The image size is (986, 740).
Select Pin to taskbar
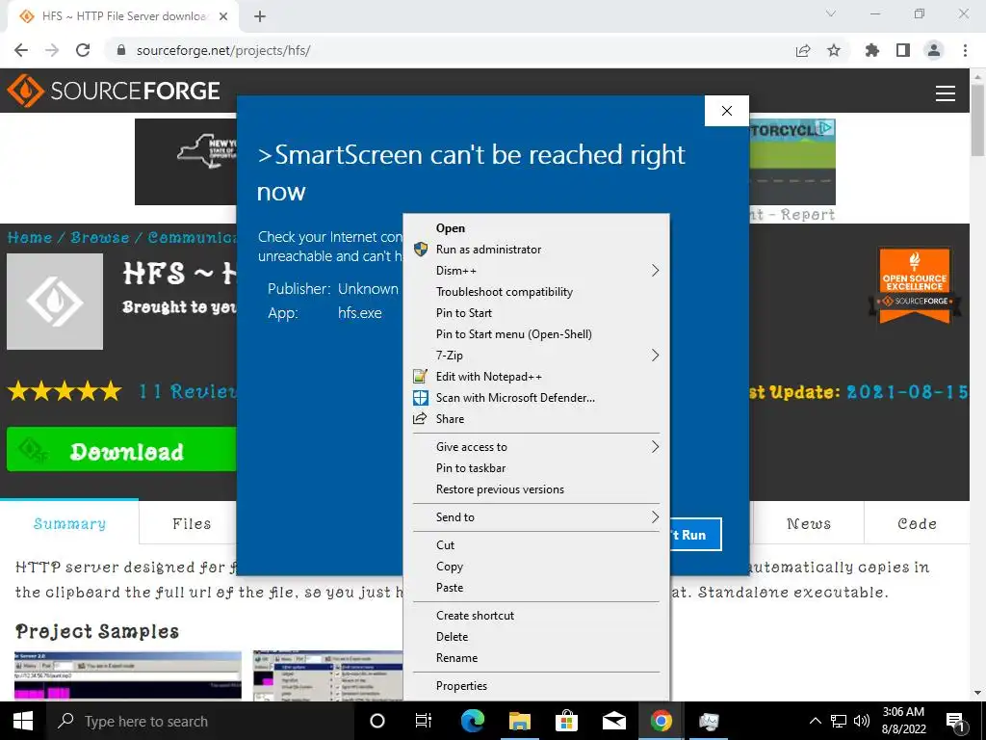536,468
